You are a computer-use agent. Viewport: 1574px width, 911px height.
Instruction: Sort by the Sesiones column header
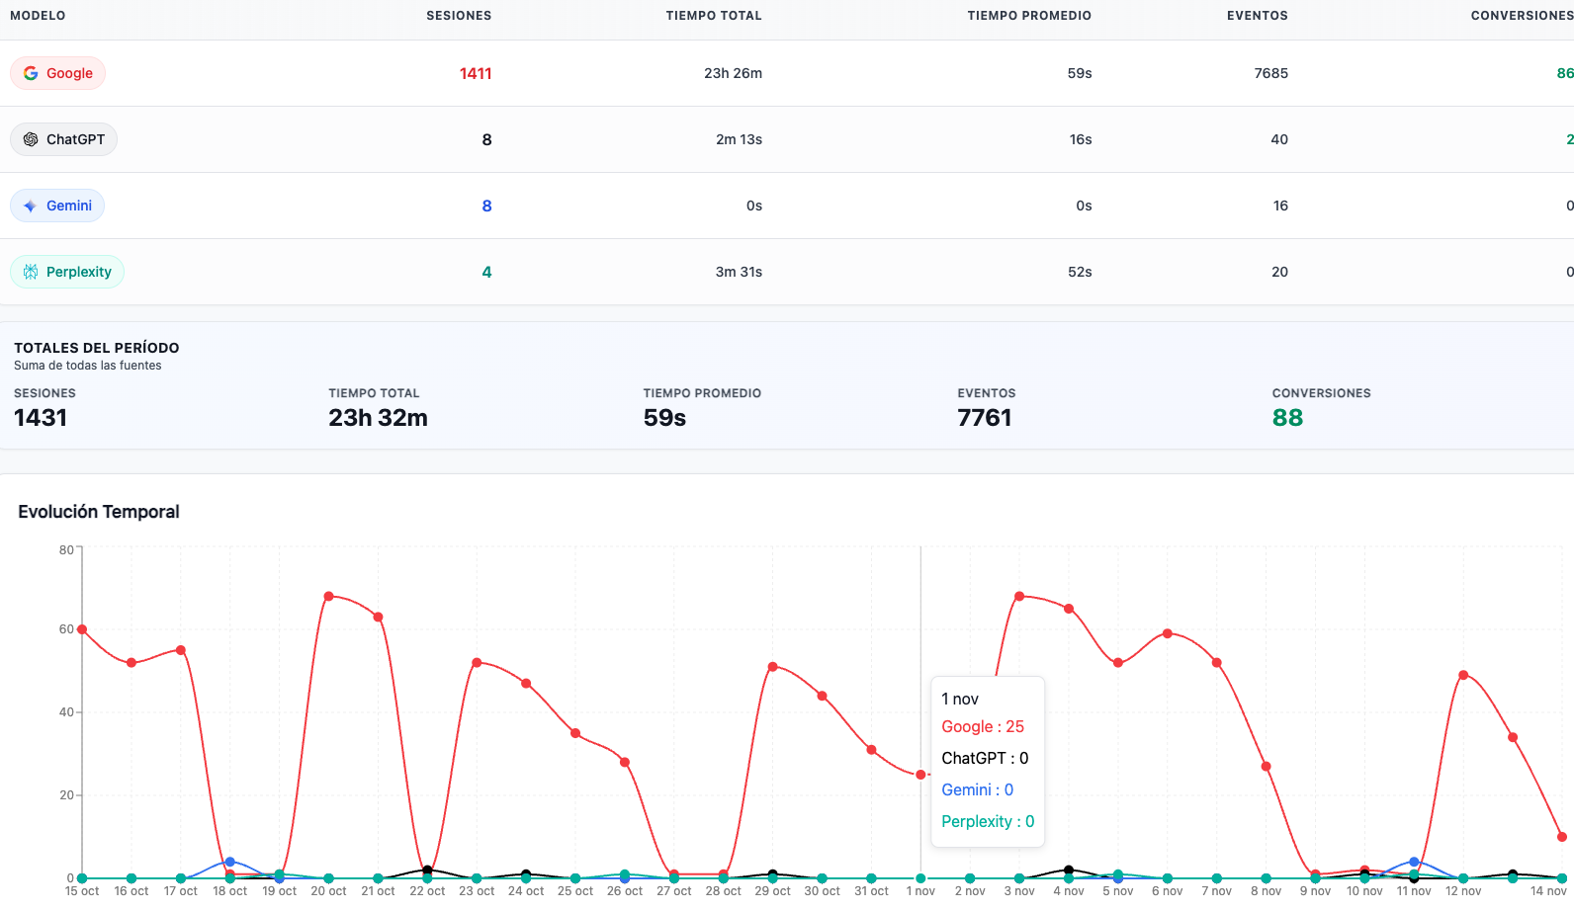tap(459, 16)
